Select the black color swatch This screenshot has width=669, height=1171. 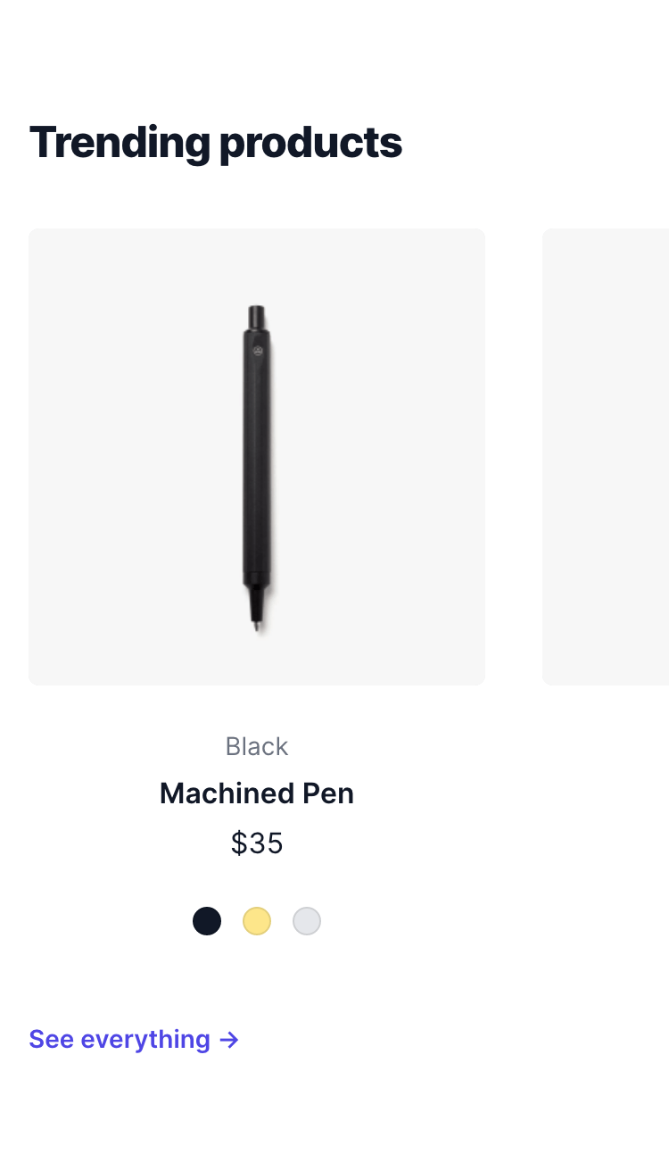[x=207, y=921]
